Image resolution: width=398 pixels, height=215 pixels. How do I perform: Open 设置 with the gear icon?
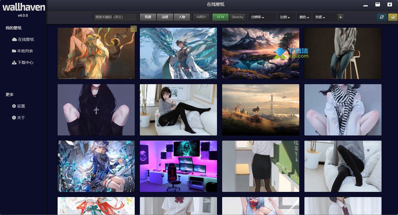(19, 106)
